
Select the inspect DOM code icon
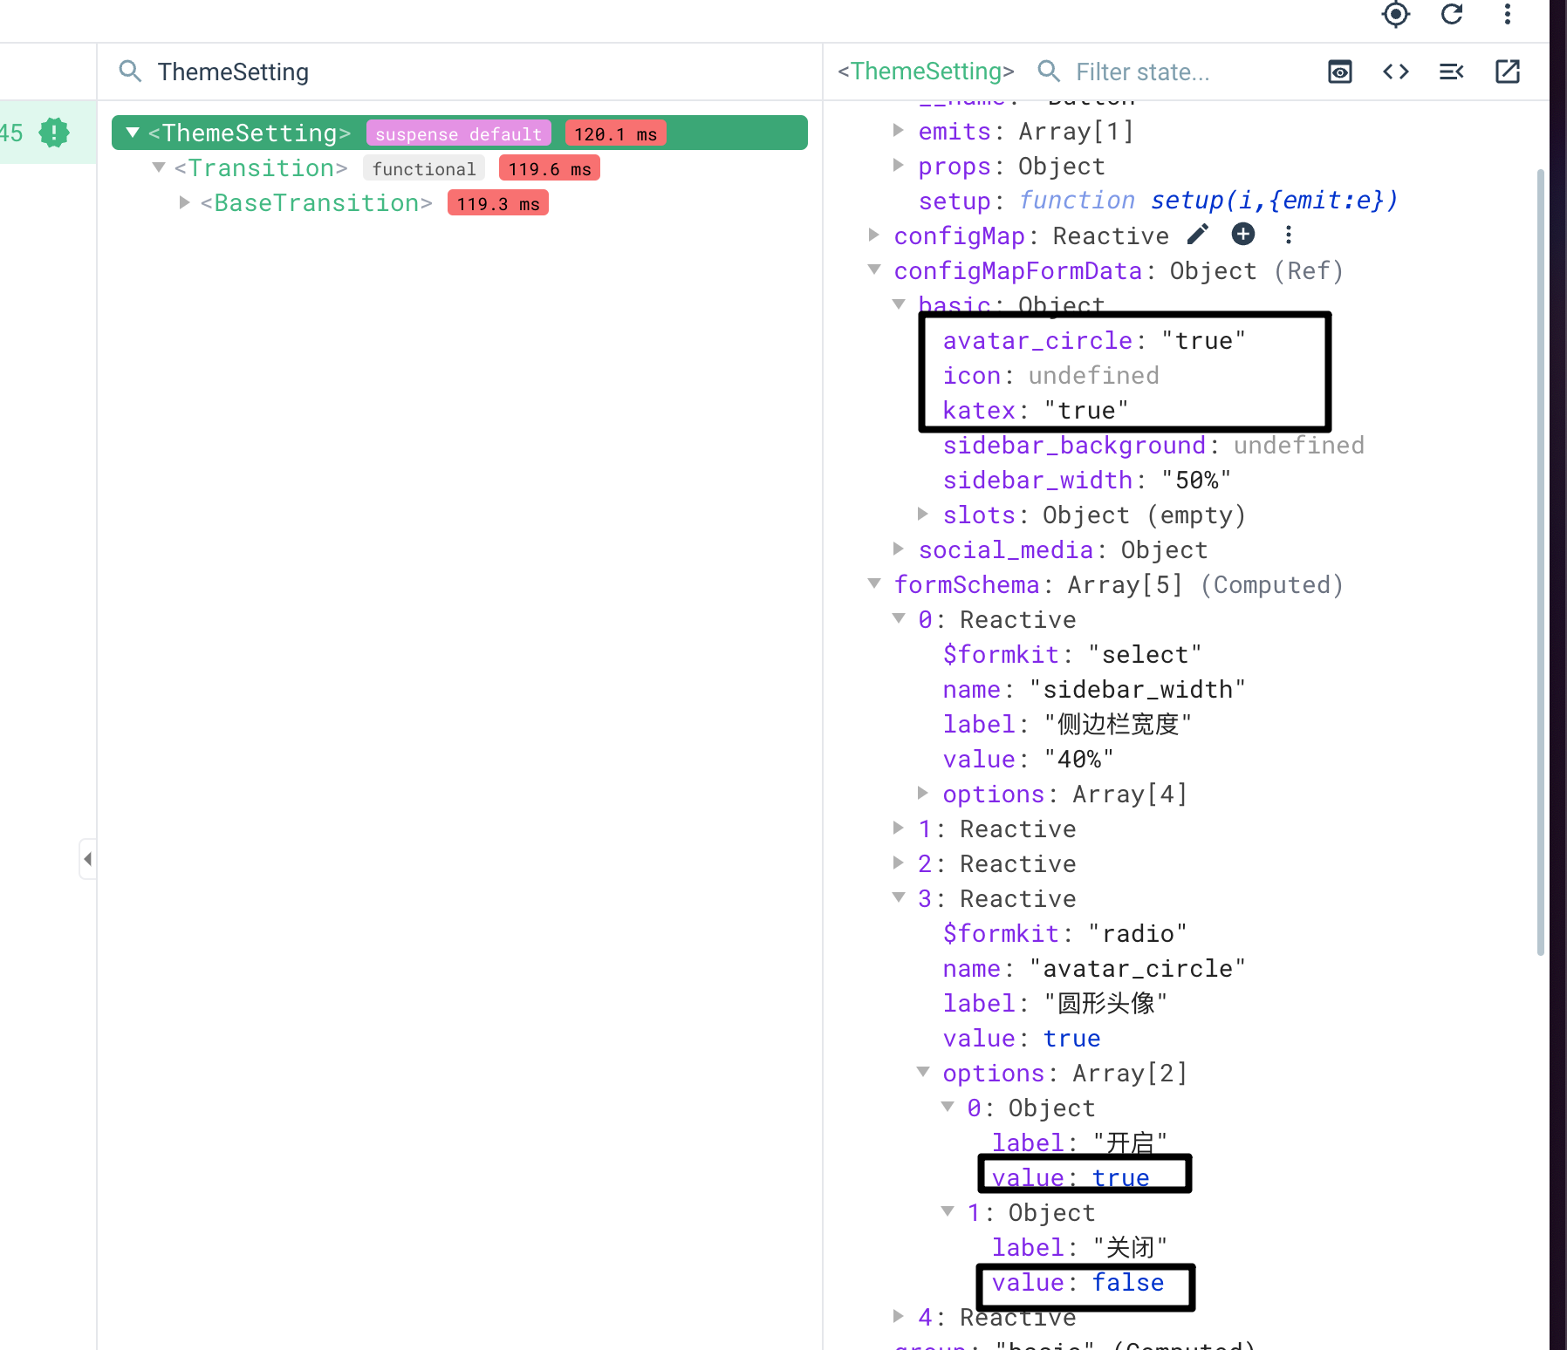[1395, 72]
